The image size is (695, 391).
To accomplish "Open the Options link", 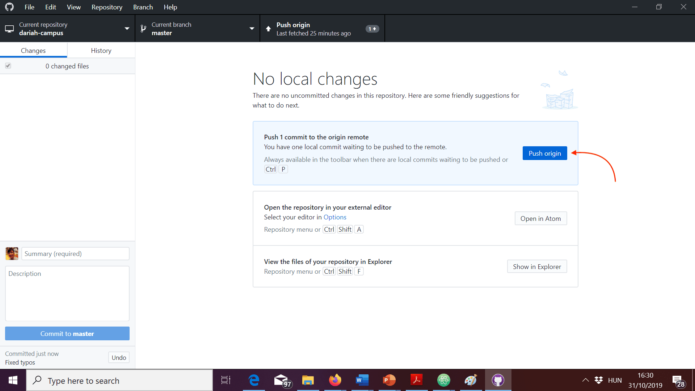I will click(335, 217).
